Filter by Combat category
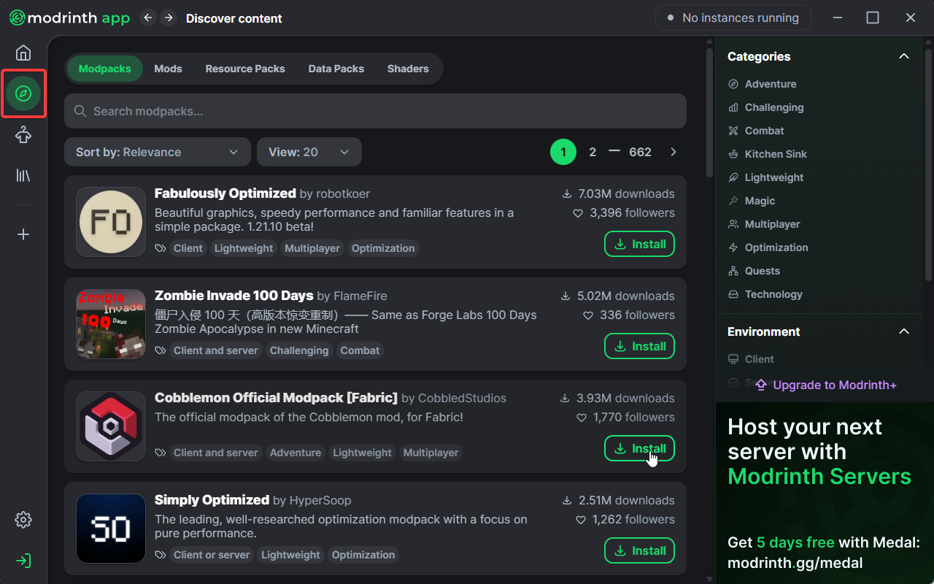Viewport: 934px width, 584px height. pyautogui.click(x=756, y=131)
